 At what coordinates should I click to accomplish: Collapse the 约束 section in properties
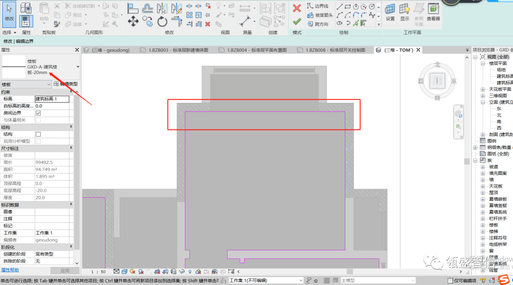71,92
